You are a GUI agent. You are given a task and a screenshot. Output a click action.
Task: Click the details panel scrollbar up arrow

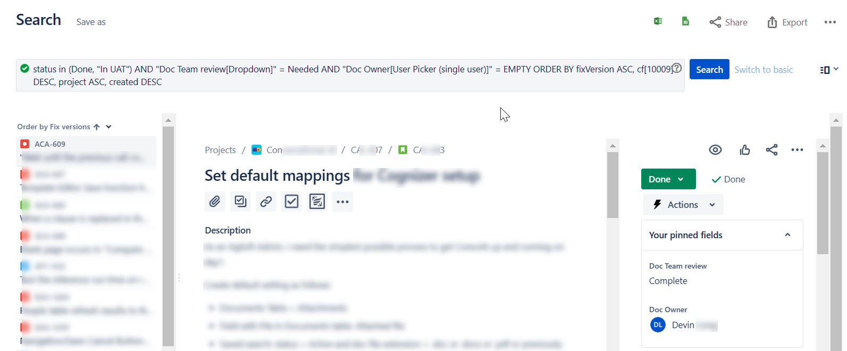pos(823,146)
